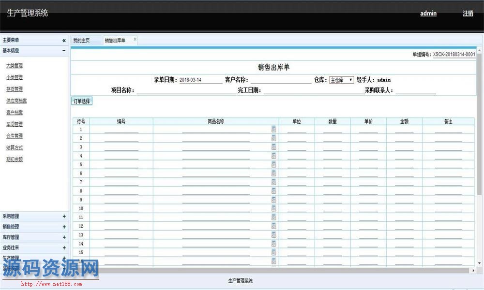
Task: Expand the 生产管理 section
Action: (x=64, y=258)
